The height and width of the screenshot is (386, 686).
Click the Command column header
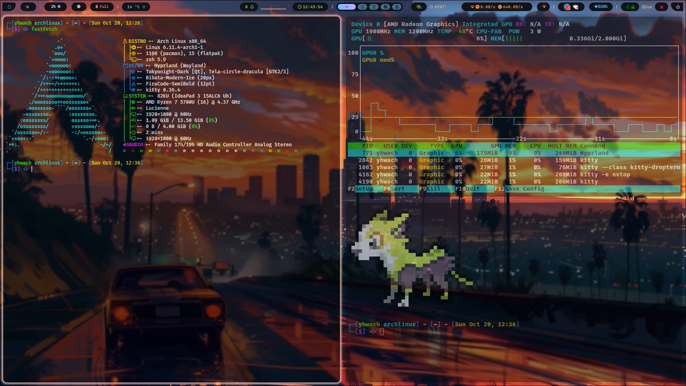coord(592,146)
